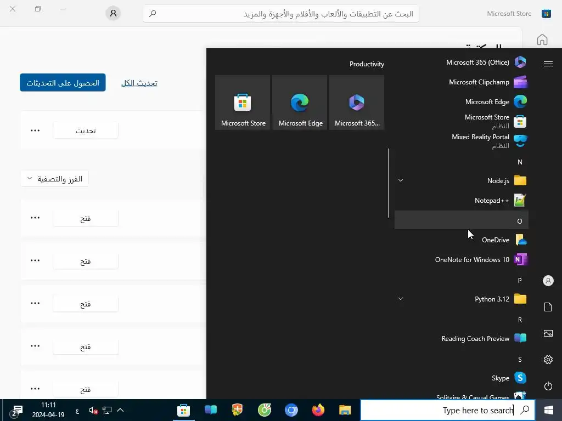Click the letter O section header
Screen dimensions: 562x421
click(x=461, y=220)
